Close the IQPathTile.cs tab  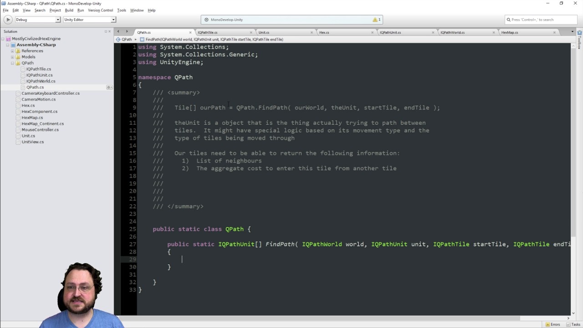pos(251,32)
